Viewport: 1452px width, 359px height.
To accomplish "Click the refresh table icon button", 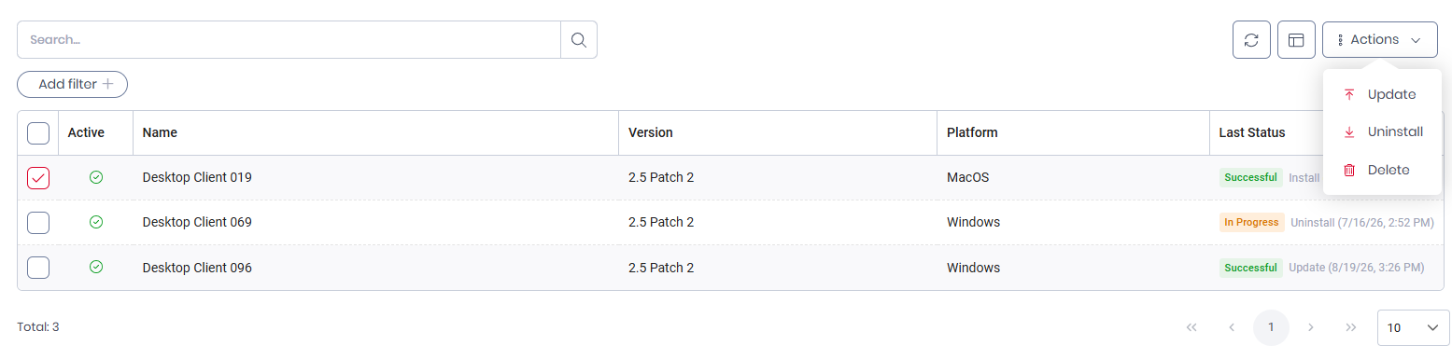I will click(1252, 40).
